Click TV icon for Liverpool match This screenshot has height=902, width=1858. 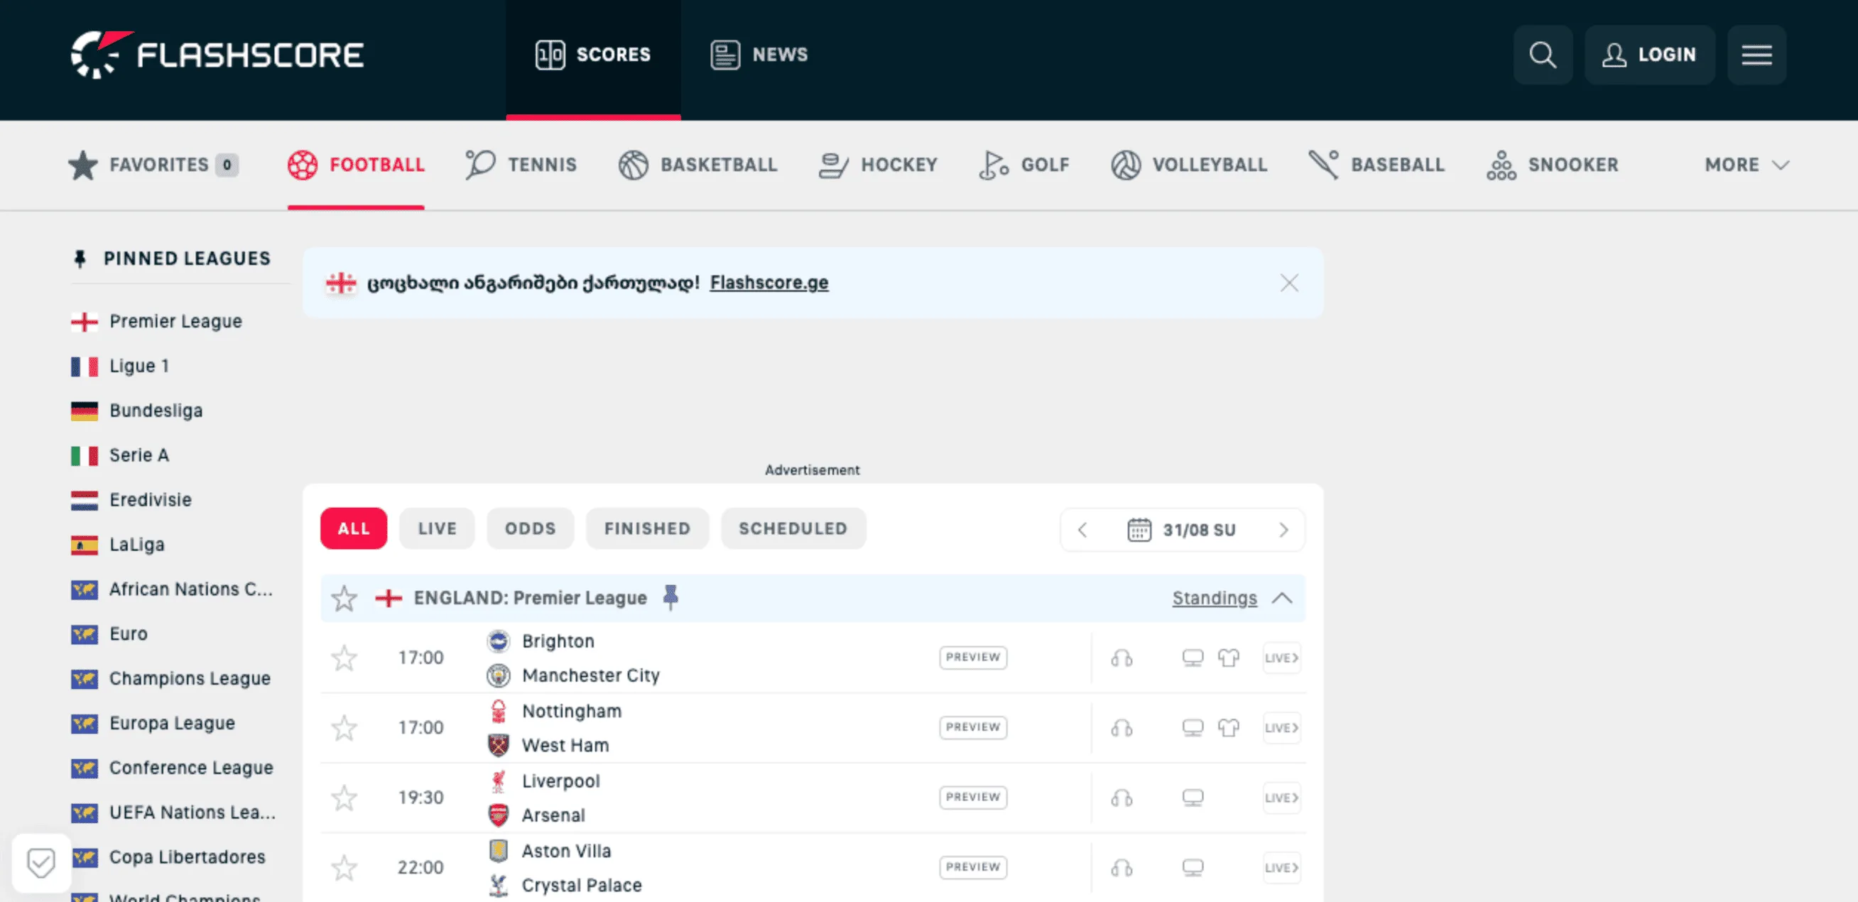1193,798
